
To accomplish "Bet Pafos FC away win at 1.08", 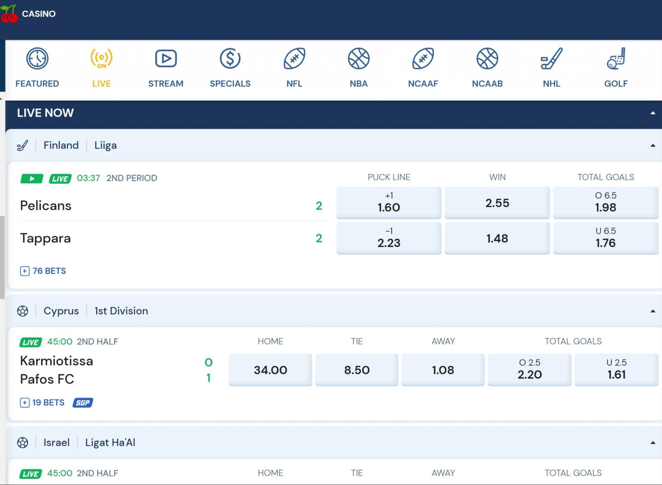I will coord(443,370).
